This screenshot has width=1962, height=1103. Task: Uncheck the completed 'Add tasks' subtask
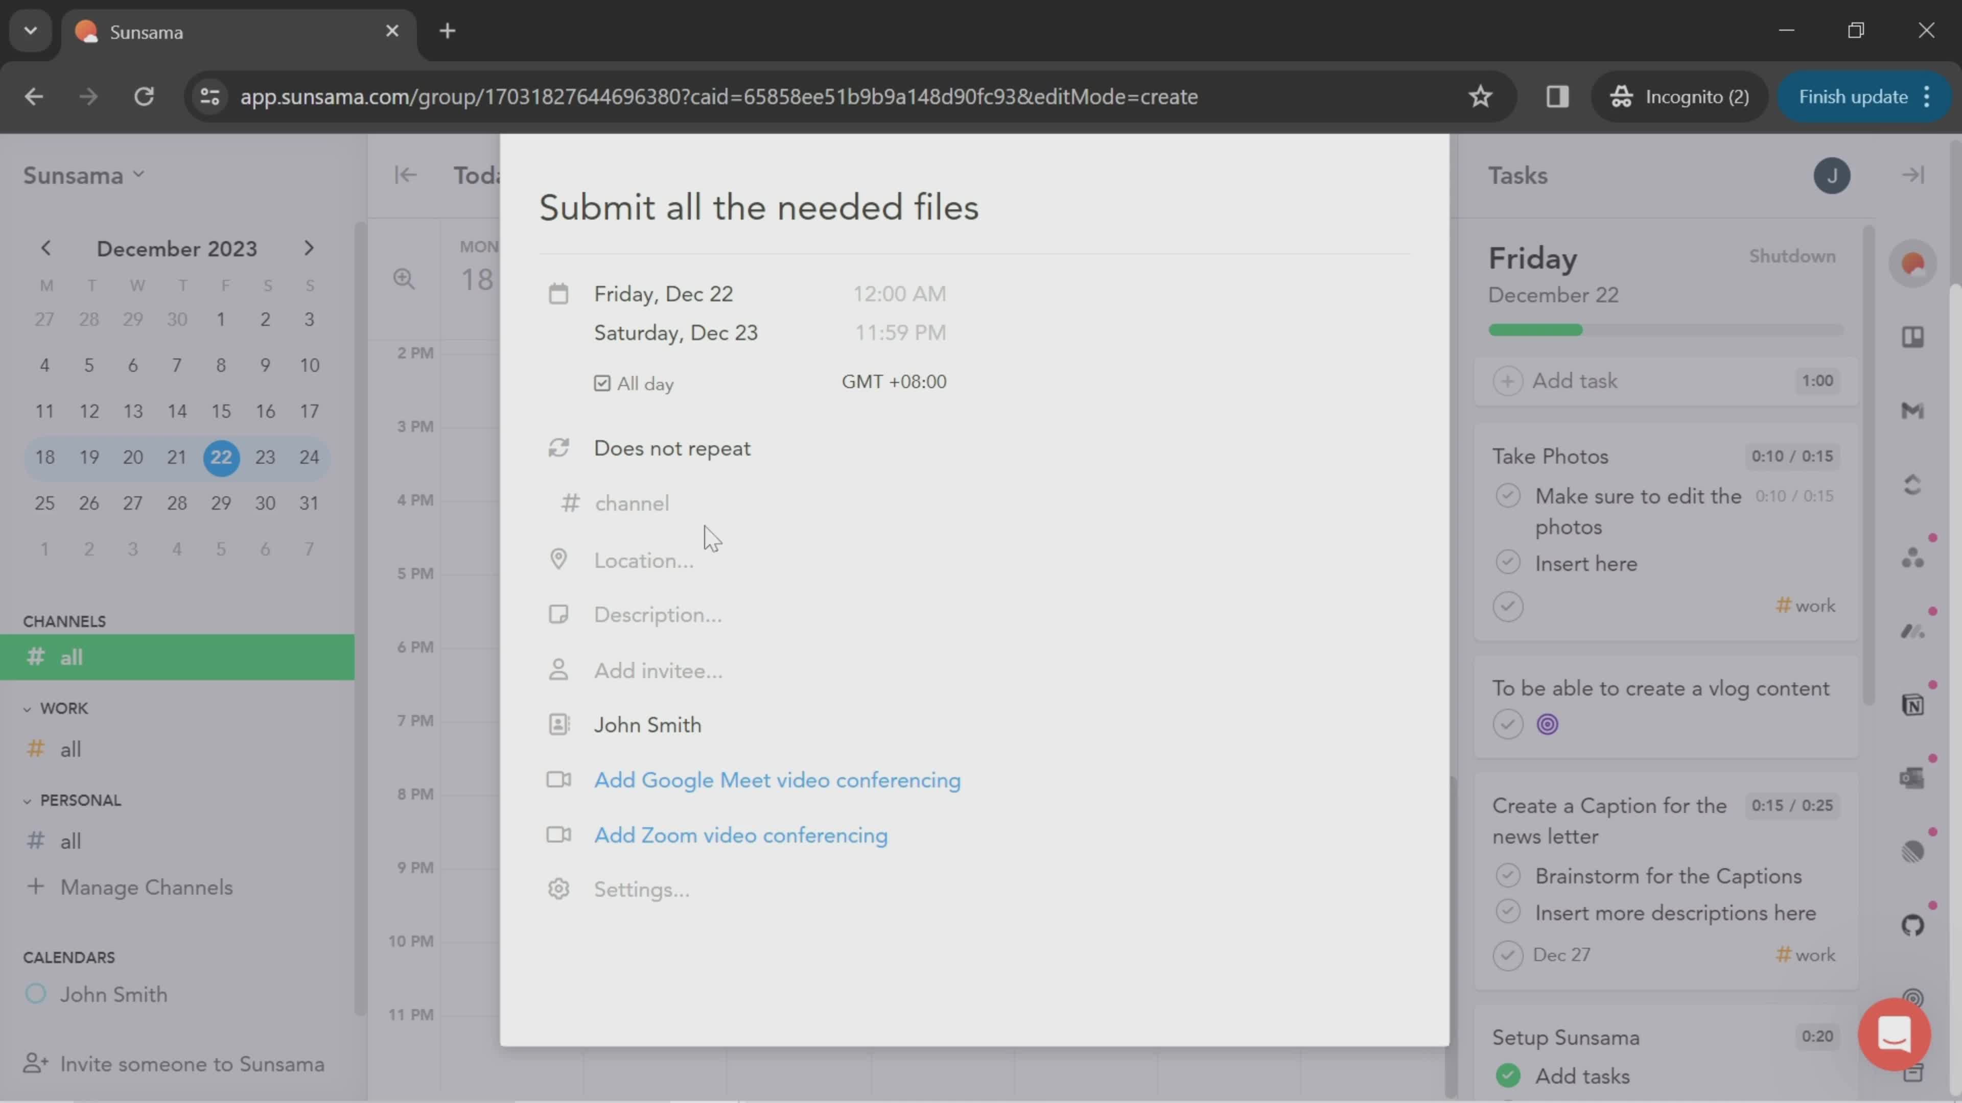[x=1507, y=1075]
